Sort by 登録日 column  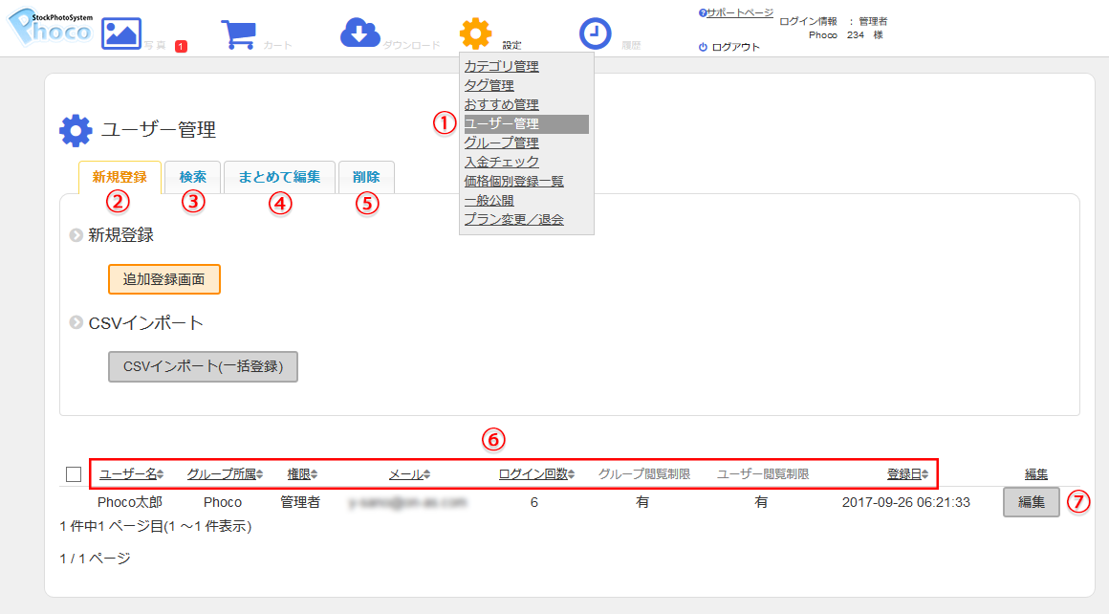(x=906, y=474)
